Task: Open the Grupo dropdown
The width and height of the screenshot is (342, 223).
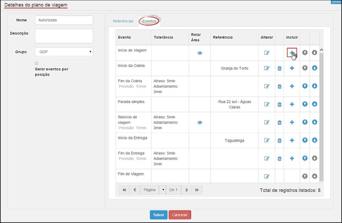Action: tap(64, 52)
